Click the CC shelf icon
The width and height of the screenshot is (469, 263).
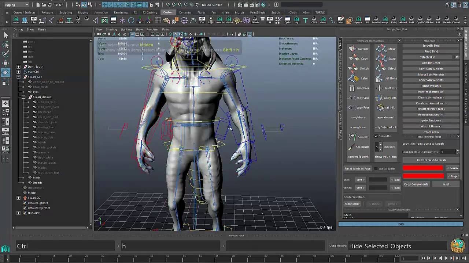[x=78, y=20]
